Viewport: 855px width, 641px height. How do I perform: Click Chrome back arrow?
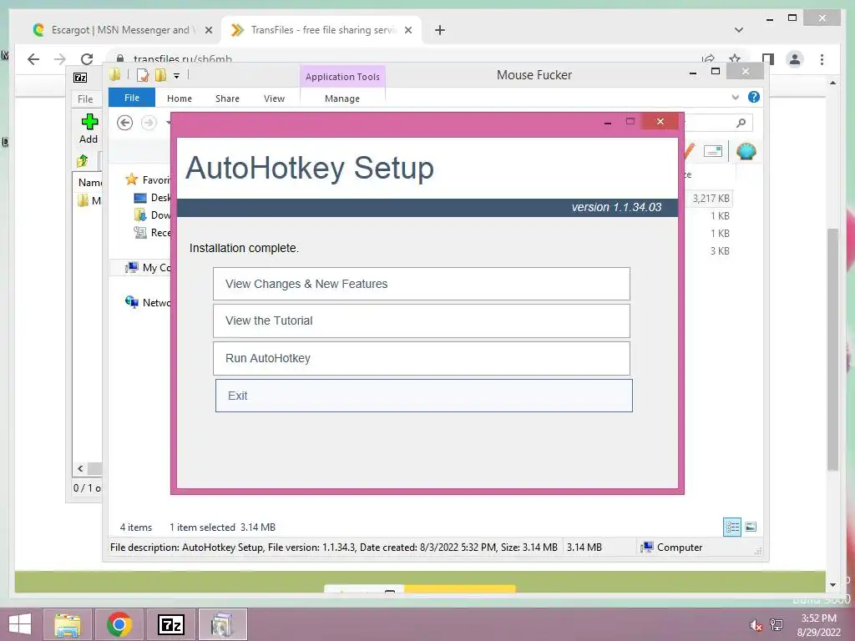tap(33, 59)
